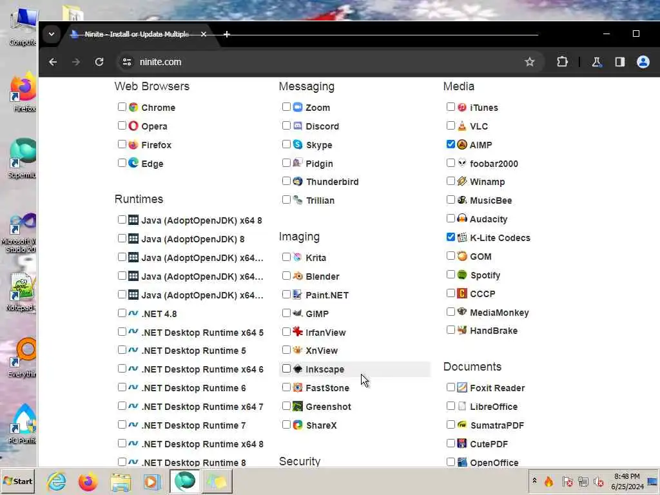Click the taskbar clock showing 8:48 PM
Screen dimensions: 660x495
[x=627, y=481]
